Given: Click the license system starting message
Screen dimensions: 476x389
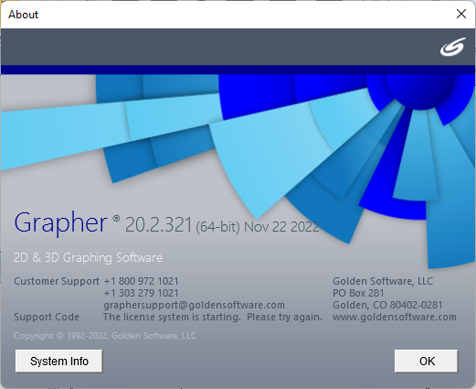Looking at the screenshot, I should point(213,317).
